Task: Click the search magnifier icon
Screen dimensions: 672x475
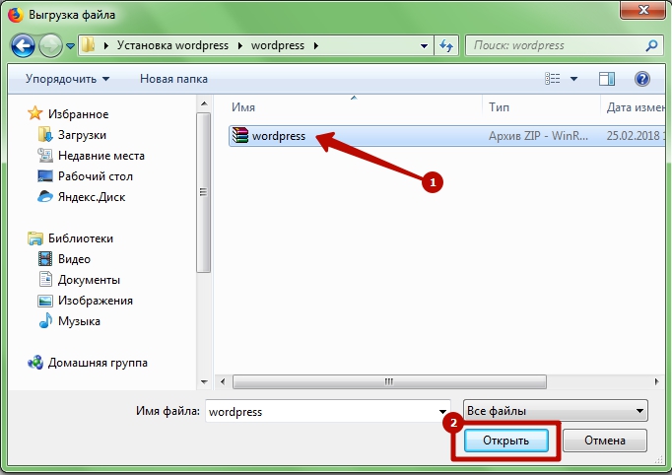Action: pos(651,45)
